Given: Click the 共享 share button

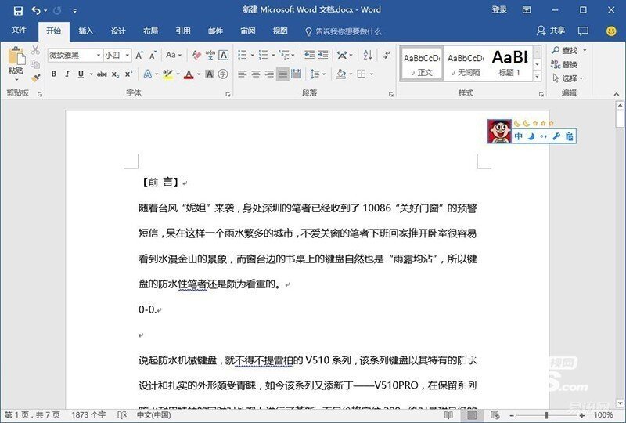Looking at the screenshot, I should 551,31.
